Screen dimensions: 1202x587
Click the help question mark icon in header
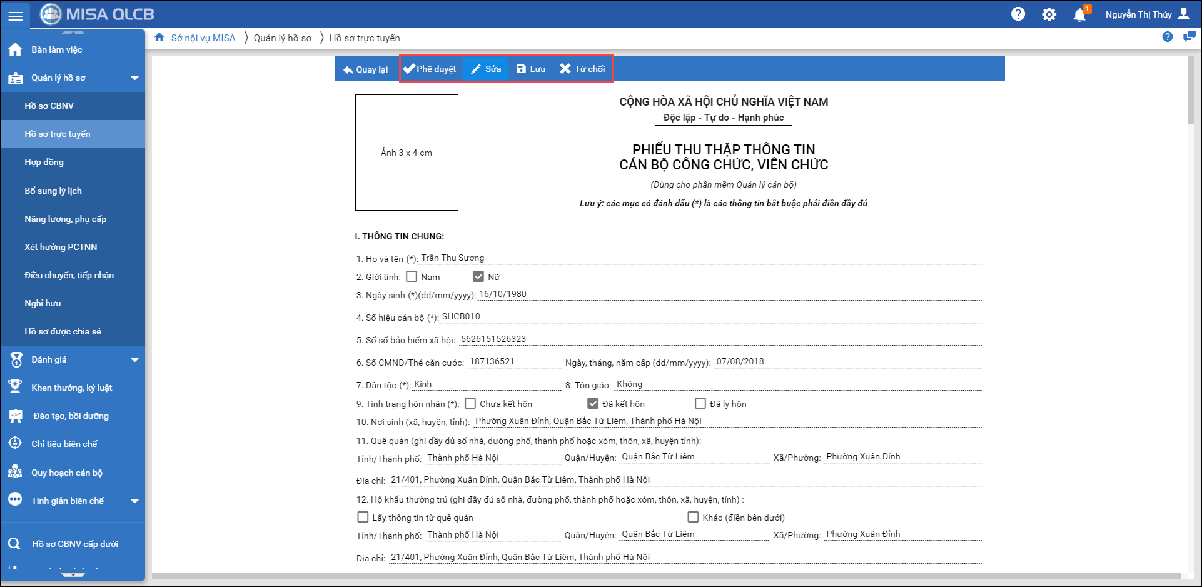click(1018, 14)
